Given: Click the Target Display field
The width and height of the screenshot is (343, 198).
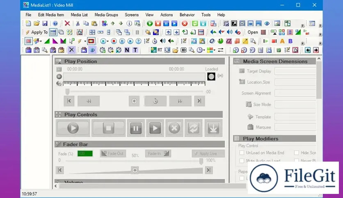Looking at the screenshot, I should point(295,71).
